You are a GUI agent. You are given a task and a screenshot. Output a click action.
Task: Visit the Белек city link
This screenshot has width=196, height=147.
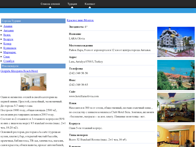(x=7, y=35)
